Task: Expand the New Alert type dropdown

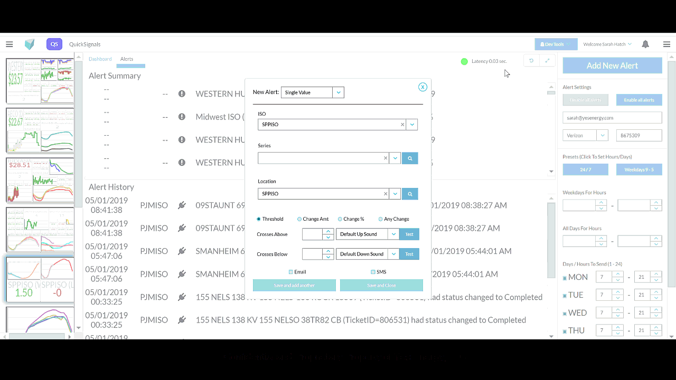Action: (x=339, y=93)
